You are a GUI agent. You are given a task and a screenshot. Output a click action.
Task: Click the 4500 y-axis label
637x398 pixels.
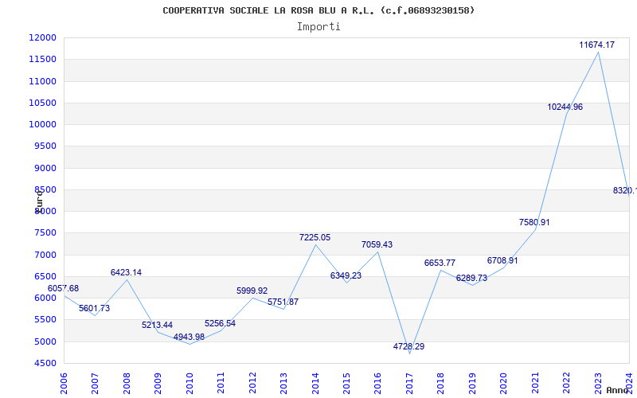click(x=45, y=364)
